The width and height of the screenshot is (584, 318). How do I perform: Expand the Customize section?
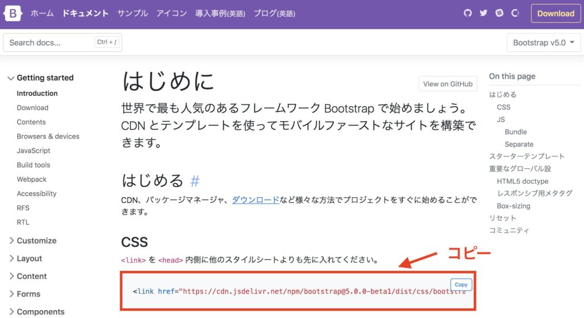[x=33, y=240]
